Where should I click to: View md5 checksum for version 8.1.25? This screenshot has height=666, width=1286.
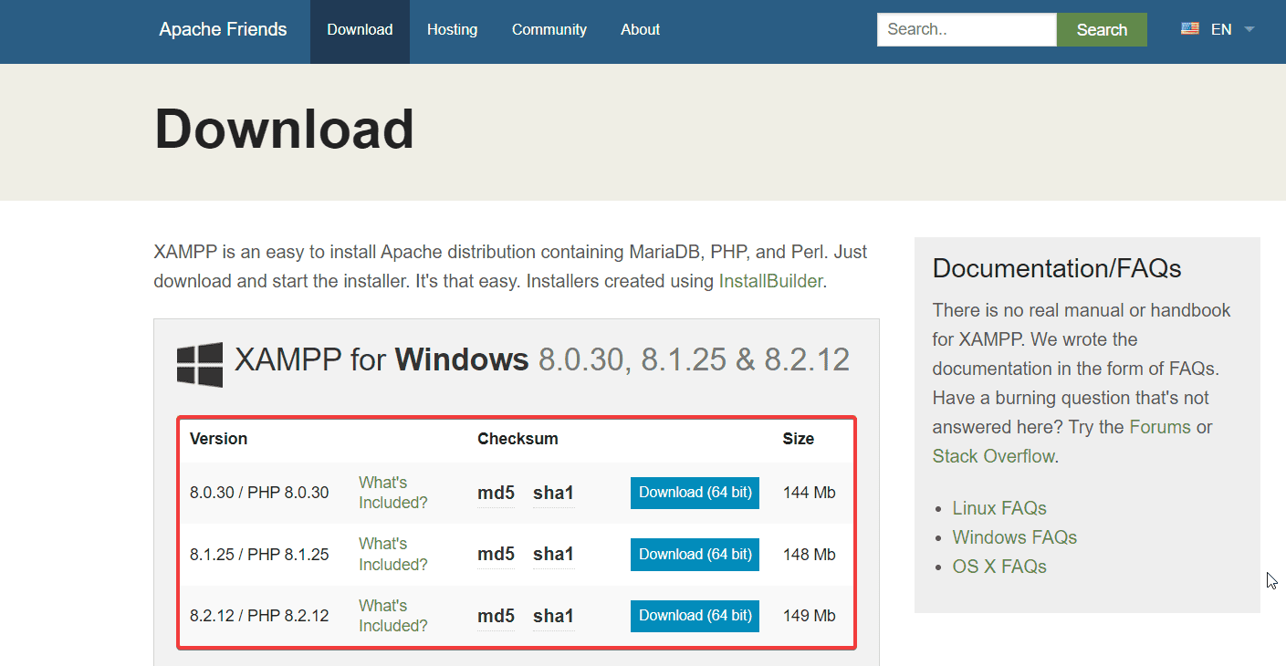click(x=495, y=554)
